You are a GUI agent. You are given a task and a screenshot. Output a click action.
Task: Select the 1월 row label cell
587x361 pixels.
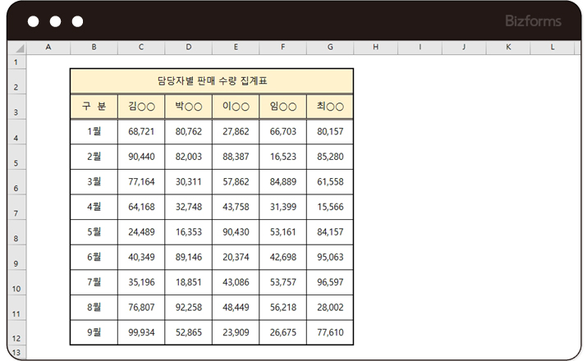coord(94,131)
